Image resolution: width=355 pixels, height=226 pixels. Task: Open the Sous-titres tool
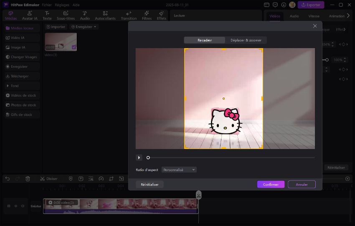click(x=66, y=15)
